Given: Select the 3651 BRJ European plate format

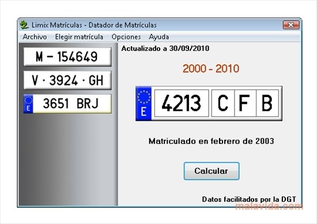Looking at the screenshot, I should click(x=67, y=104).
